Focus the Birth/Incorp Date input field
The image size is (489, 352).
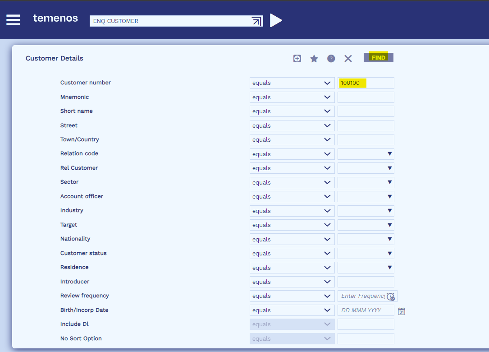click(366, 310)
